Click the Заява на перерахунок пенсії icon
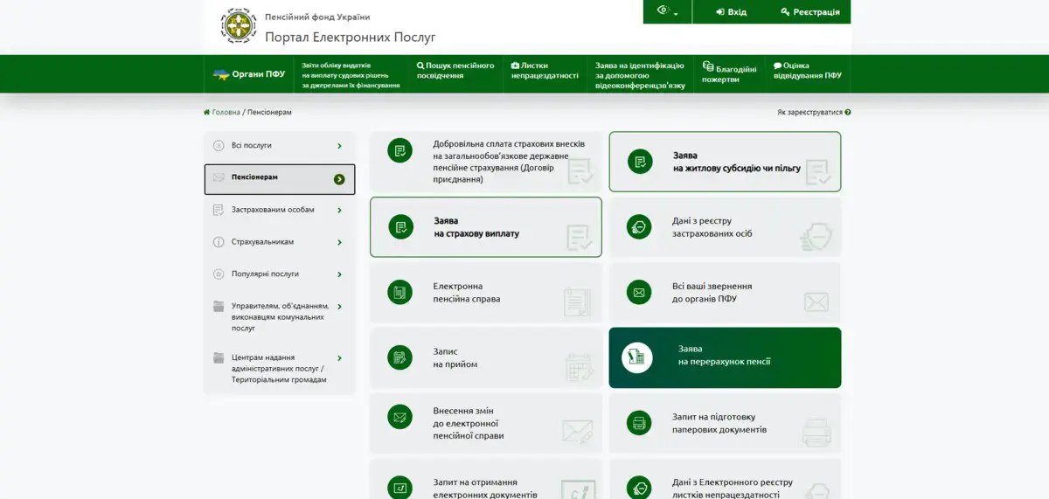Screen dimensions: 1049x499 pyautogui.click(x=637, y=357)
